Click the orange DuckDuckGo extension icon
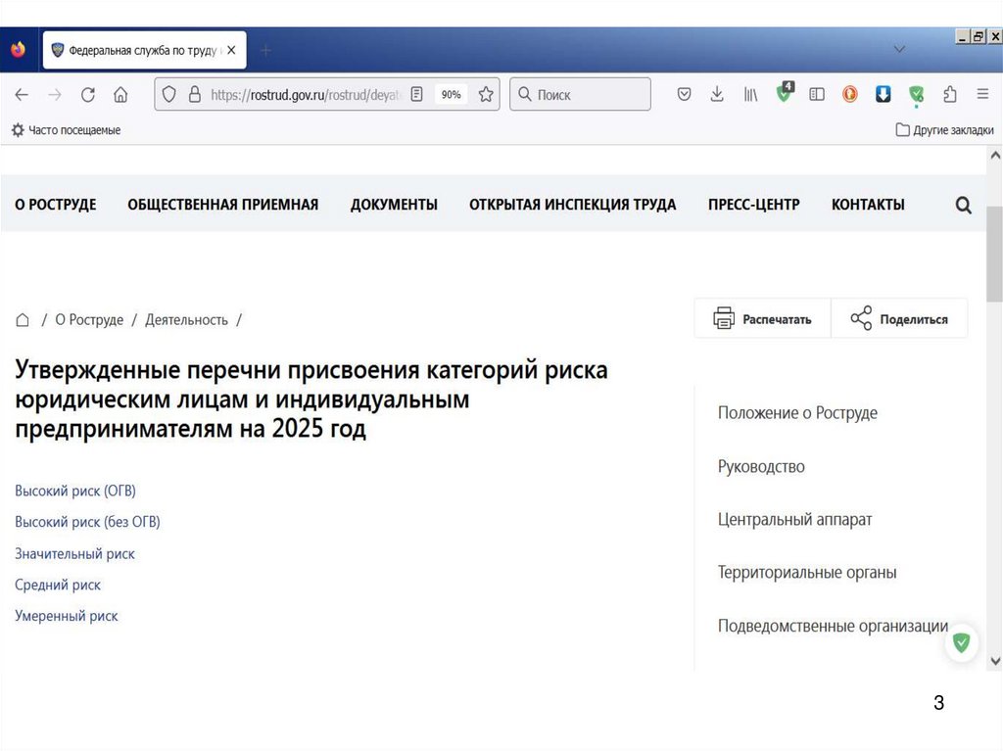 850,95
